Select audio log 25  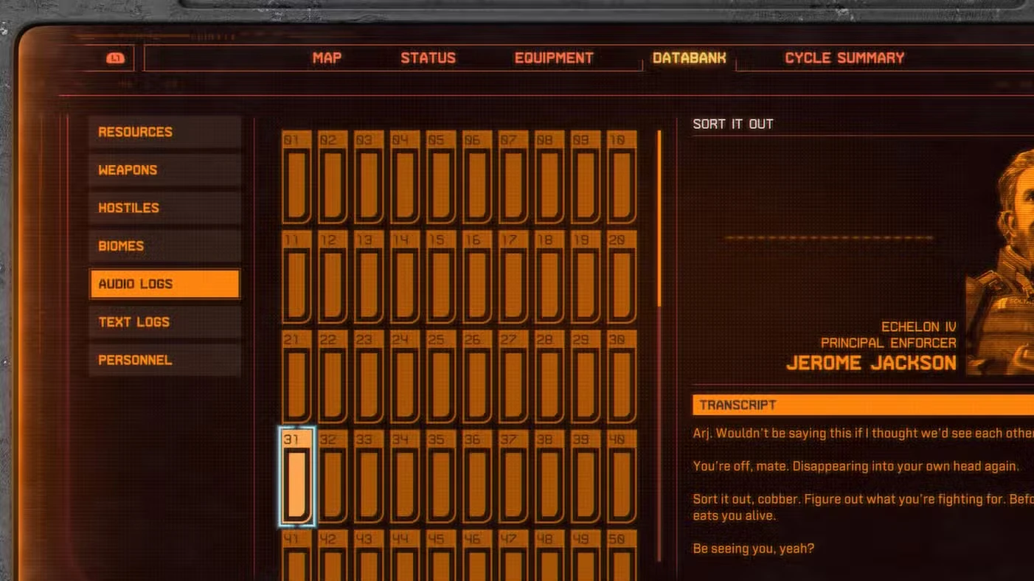441,377
